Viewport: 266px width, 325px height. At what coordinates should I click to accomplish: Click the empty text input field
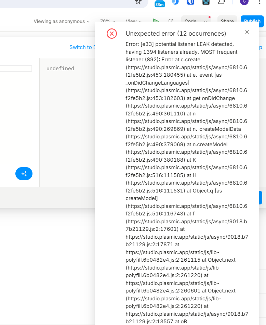pos(16,68)
